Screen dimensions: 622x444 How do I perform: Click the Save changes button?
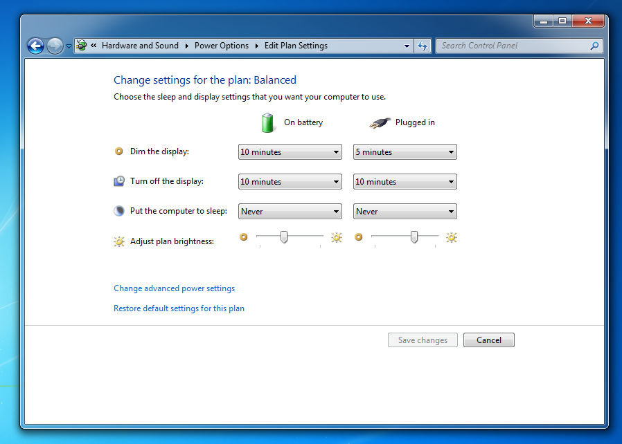423,340
